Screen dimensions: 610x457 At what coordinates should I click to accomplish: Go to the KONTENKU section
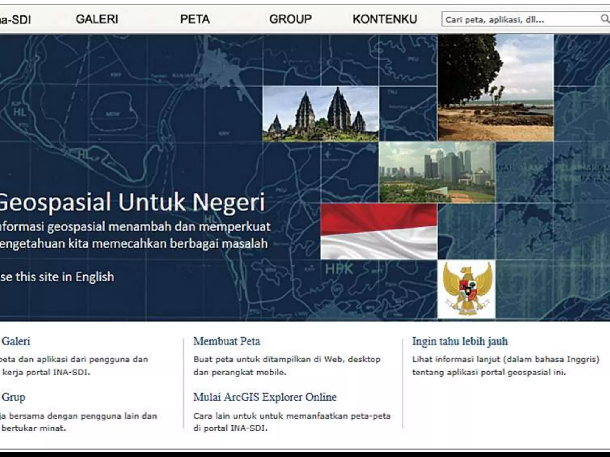385,19
